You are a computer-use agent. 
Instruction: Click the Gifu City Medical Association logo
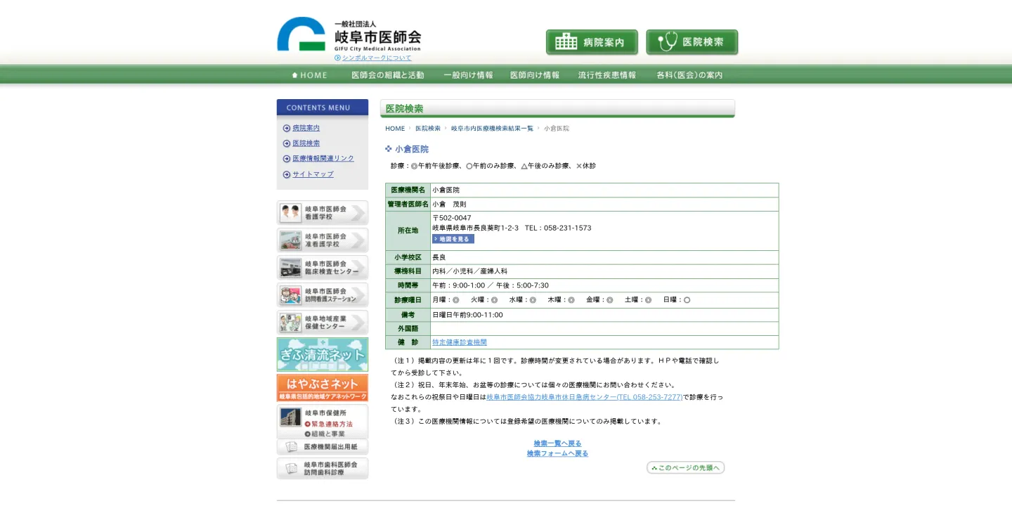(x=349, y=34)
